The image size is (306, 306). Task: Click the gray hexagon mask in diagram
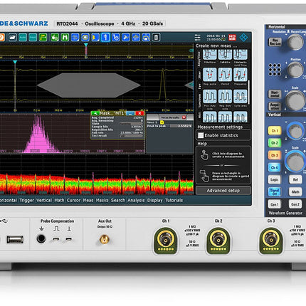(x=88, y=85)
